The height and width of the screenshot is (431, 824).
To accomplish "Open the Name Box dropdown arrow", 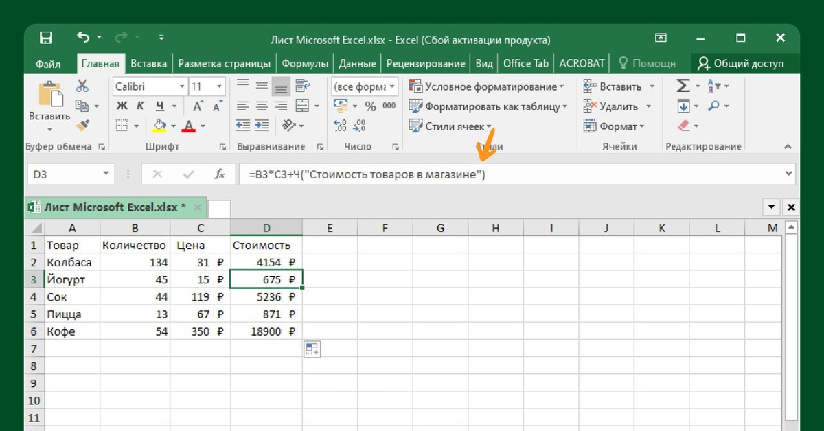I will pos(105,174).
